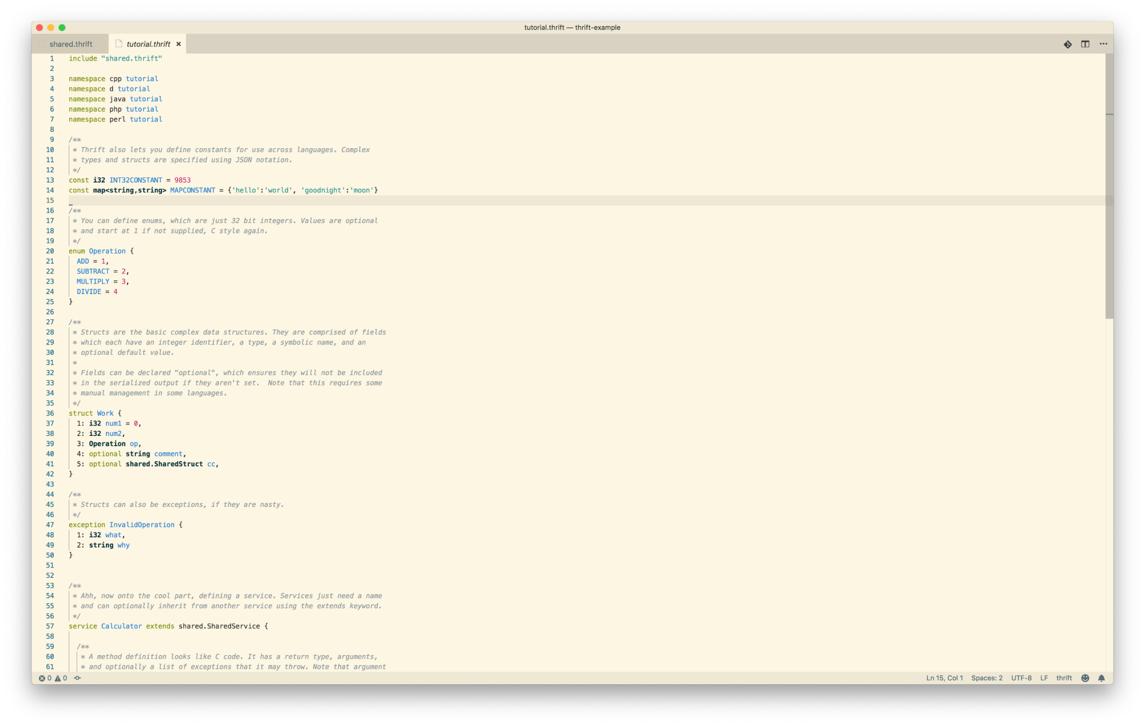This screenshot has height=726, width=1145.
Task: Close the tutorial.thrift tab
Action: coord(179,44)
